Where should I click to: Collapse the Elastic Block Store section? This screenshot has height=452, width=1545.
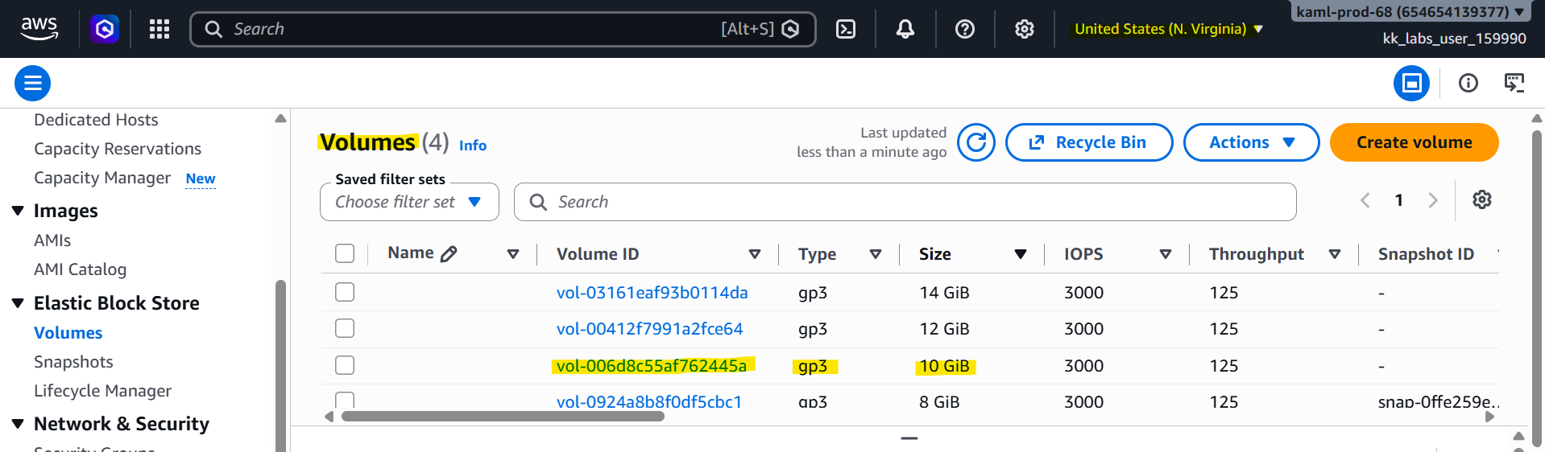coord(18,303)
